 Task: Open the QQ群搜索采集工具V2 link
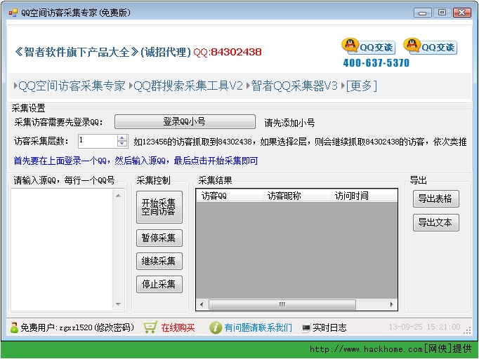[x=188, y=86]
